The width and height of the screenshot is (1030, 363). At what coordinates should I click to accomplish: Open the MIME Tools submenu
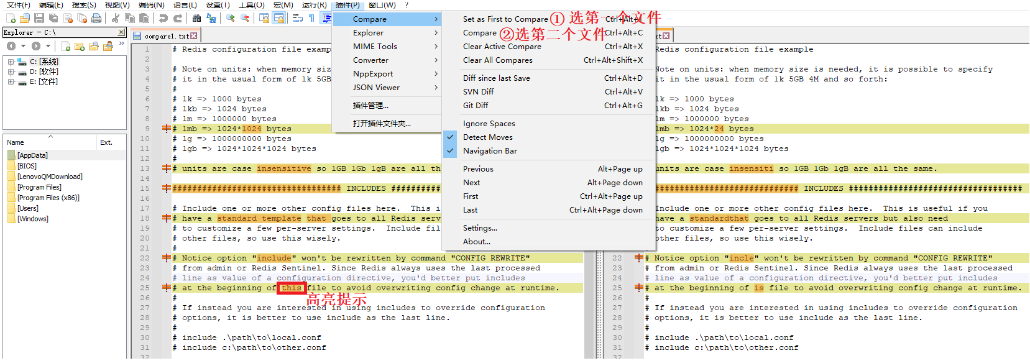coord(387,47)
